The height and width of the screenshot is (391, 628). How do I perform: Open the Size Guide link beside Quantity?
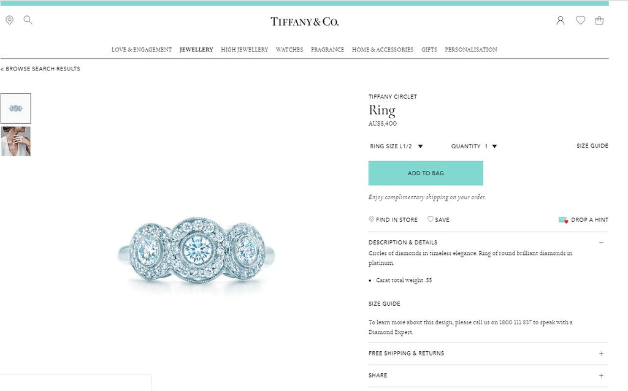coord(592,146)
